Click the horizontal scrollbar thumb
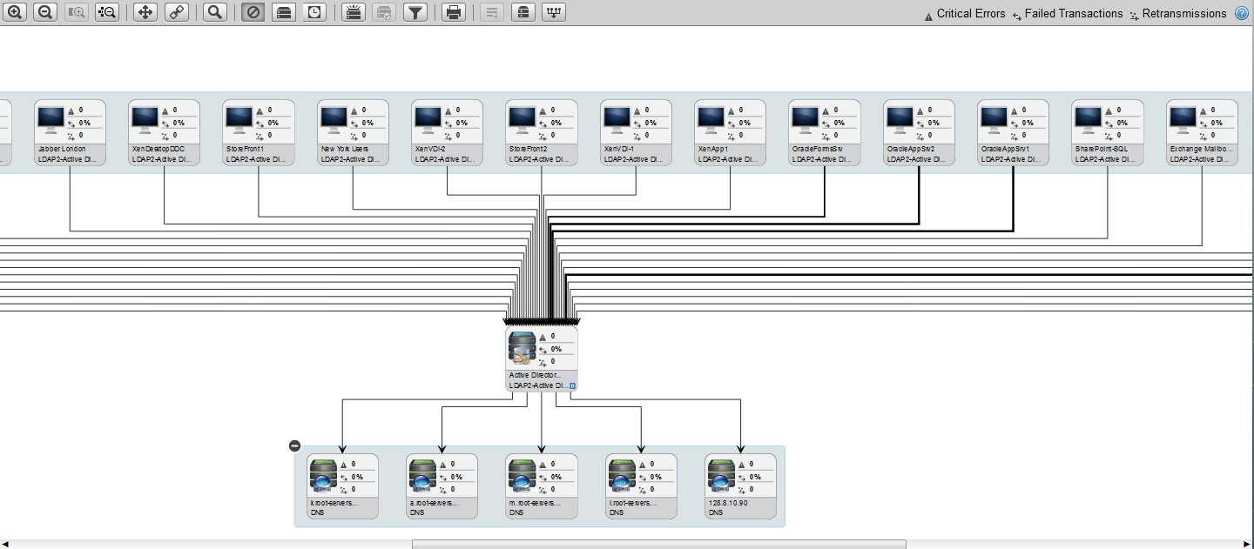The height and width of the screenshot is (549, 1254). click(x=658, y=544)
